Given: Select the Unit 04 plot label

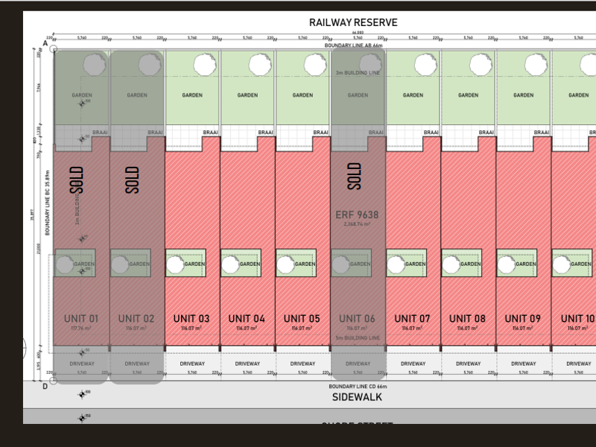Looking at the screenshot, I should pyautogui.click(x=247, y=319).
